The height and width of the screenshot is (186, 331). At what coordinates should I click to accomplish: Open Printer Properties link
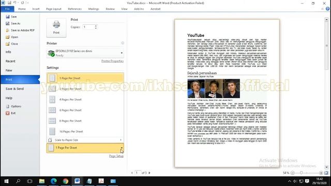[112, 61]
